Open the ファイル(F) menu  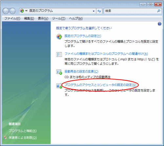(12, 18)
